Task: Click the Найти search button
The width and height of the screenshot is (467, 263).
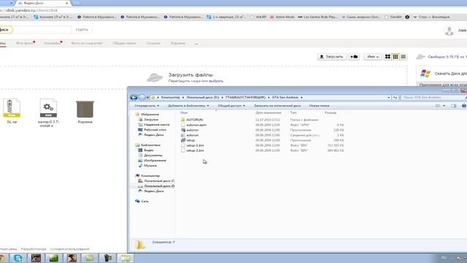Action: (x=82, y=29)
